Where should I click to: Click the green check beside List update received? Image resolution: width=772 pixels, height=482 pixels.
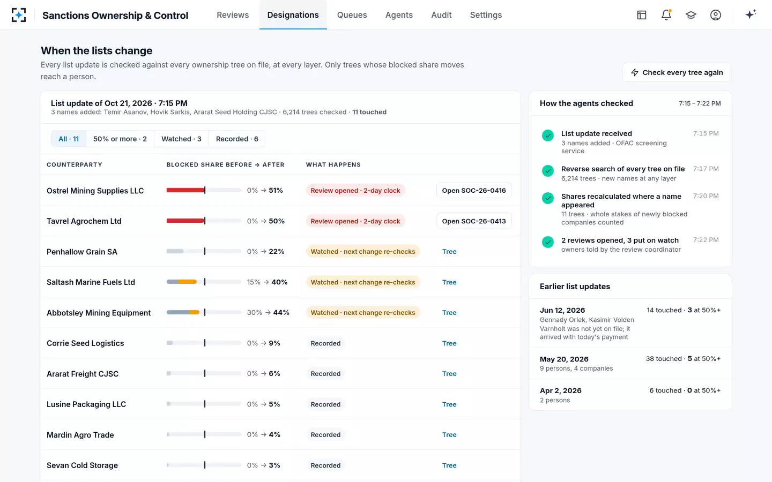tap(548, 135)
